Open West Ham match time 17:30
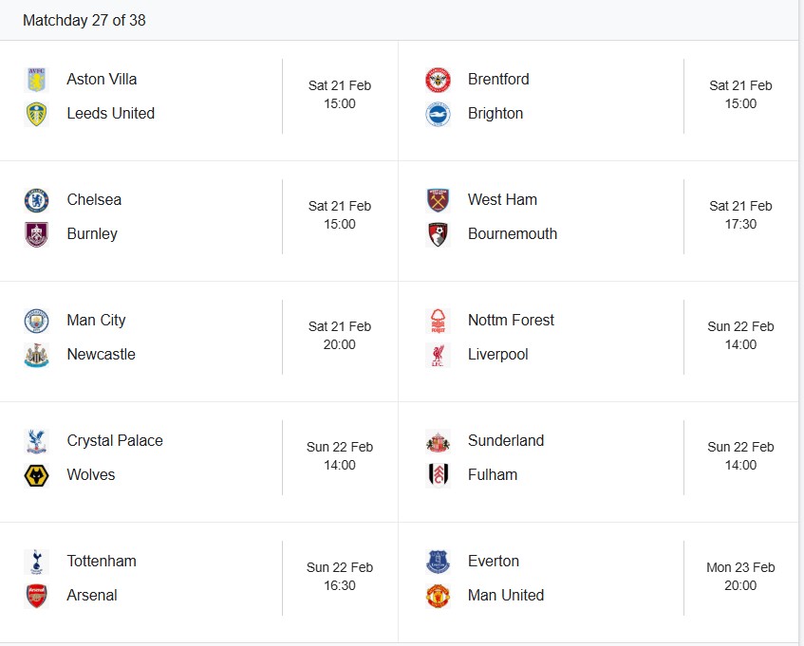 [740, 225]
